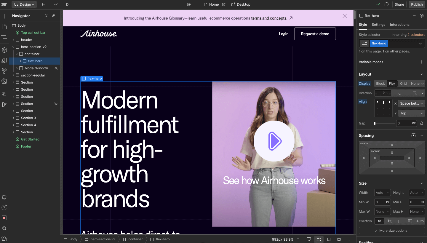
Task: Set Overflow to hidden crossed-eye option
Action: (x=390, y=221)
